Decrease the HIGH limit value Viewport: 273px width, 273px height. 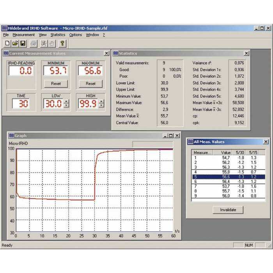[x=101, y=105]
